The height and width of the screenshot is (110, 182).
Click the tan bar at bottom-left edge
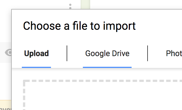(x=6, y=105)
